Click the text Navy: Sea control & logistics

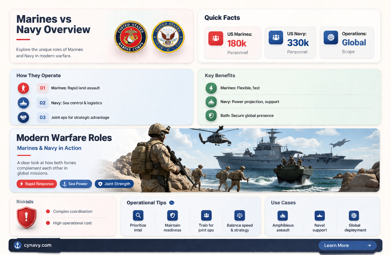coord(77,103)
